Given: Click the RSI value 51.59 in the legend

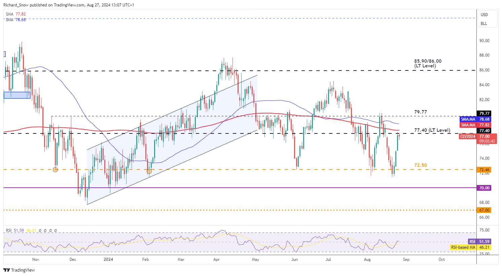Looking at the screenshot, I should (x=19, y=231).
